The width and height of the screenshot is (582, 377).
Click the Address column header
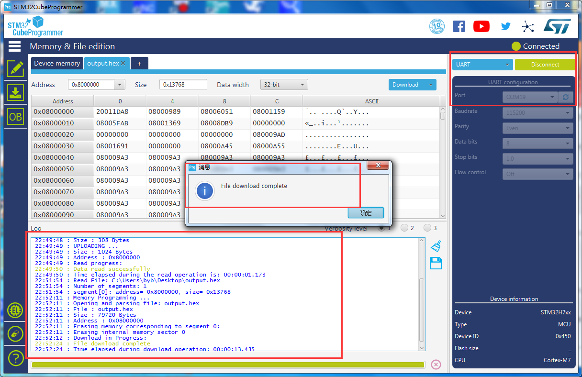click(x=63, y=101)
